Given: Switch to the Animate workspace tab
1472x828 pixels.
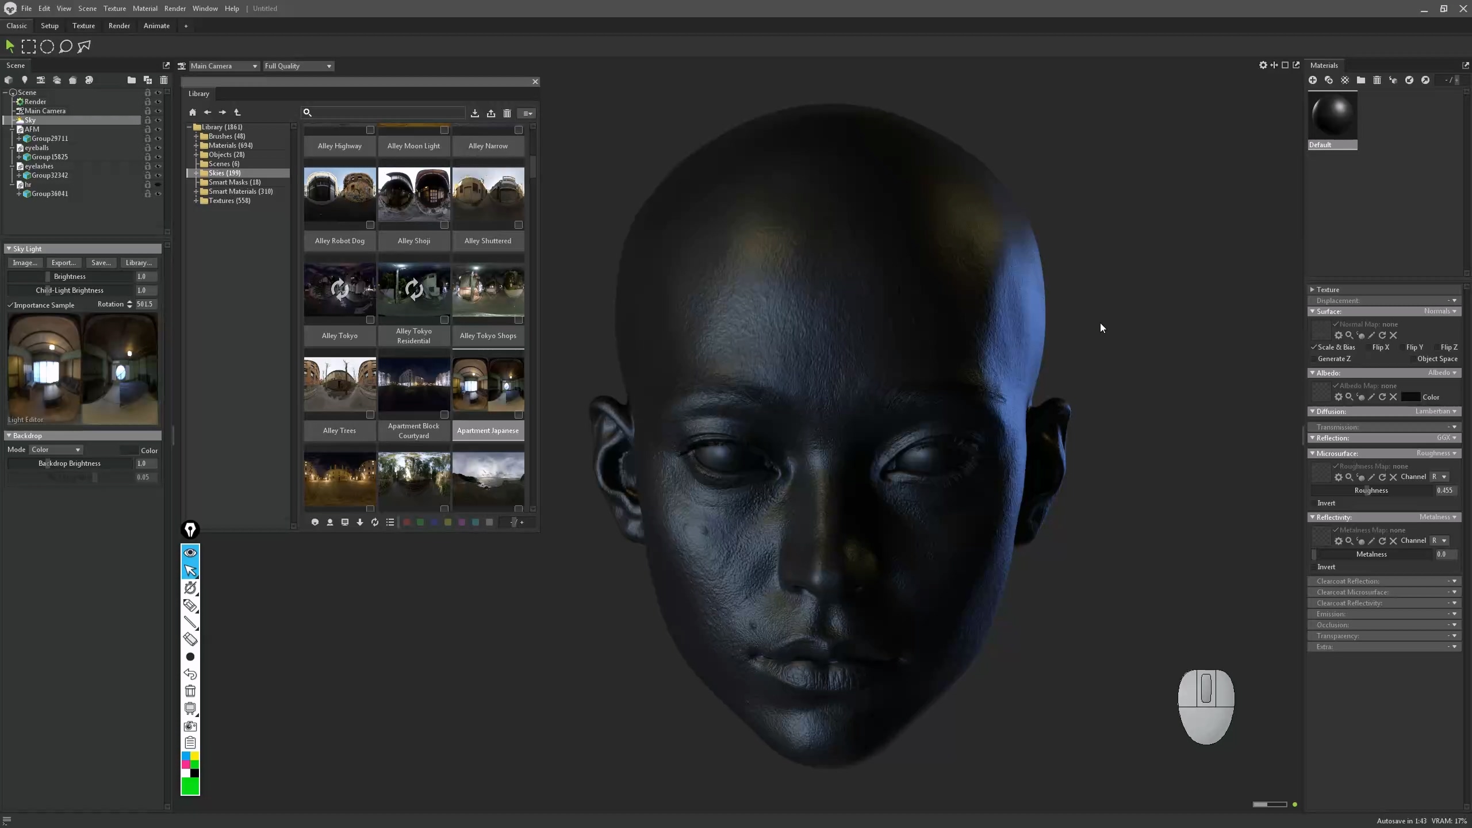Looking at the screenshot, I should (x=156, y=26).
